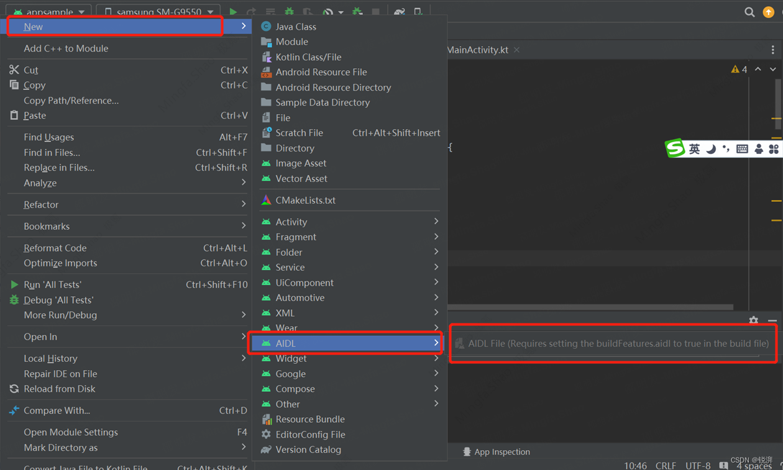Expand the Activity submenu

pos(292,222)
